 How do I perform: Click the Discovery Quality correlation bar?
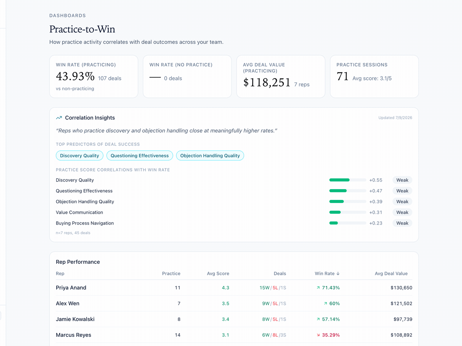[x=348, y=180]
